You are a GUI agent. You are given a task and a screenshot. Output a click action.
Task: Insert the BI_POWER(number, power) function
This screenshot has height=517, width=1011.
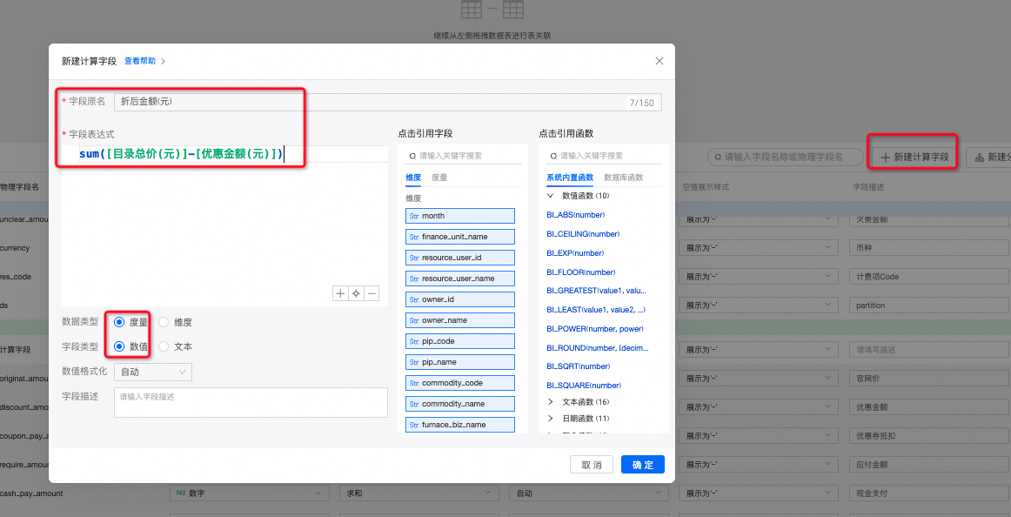pyautogui.click(x=594, y=329)
